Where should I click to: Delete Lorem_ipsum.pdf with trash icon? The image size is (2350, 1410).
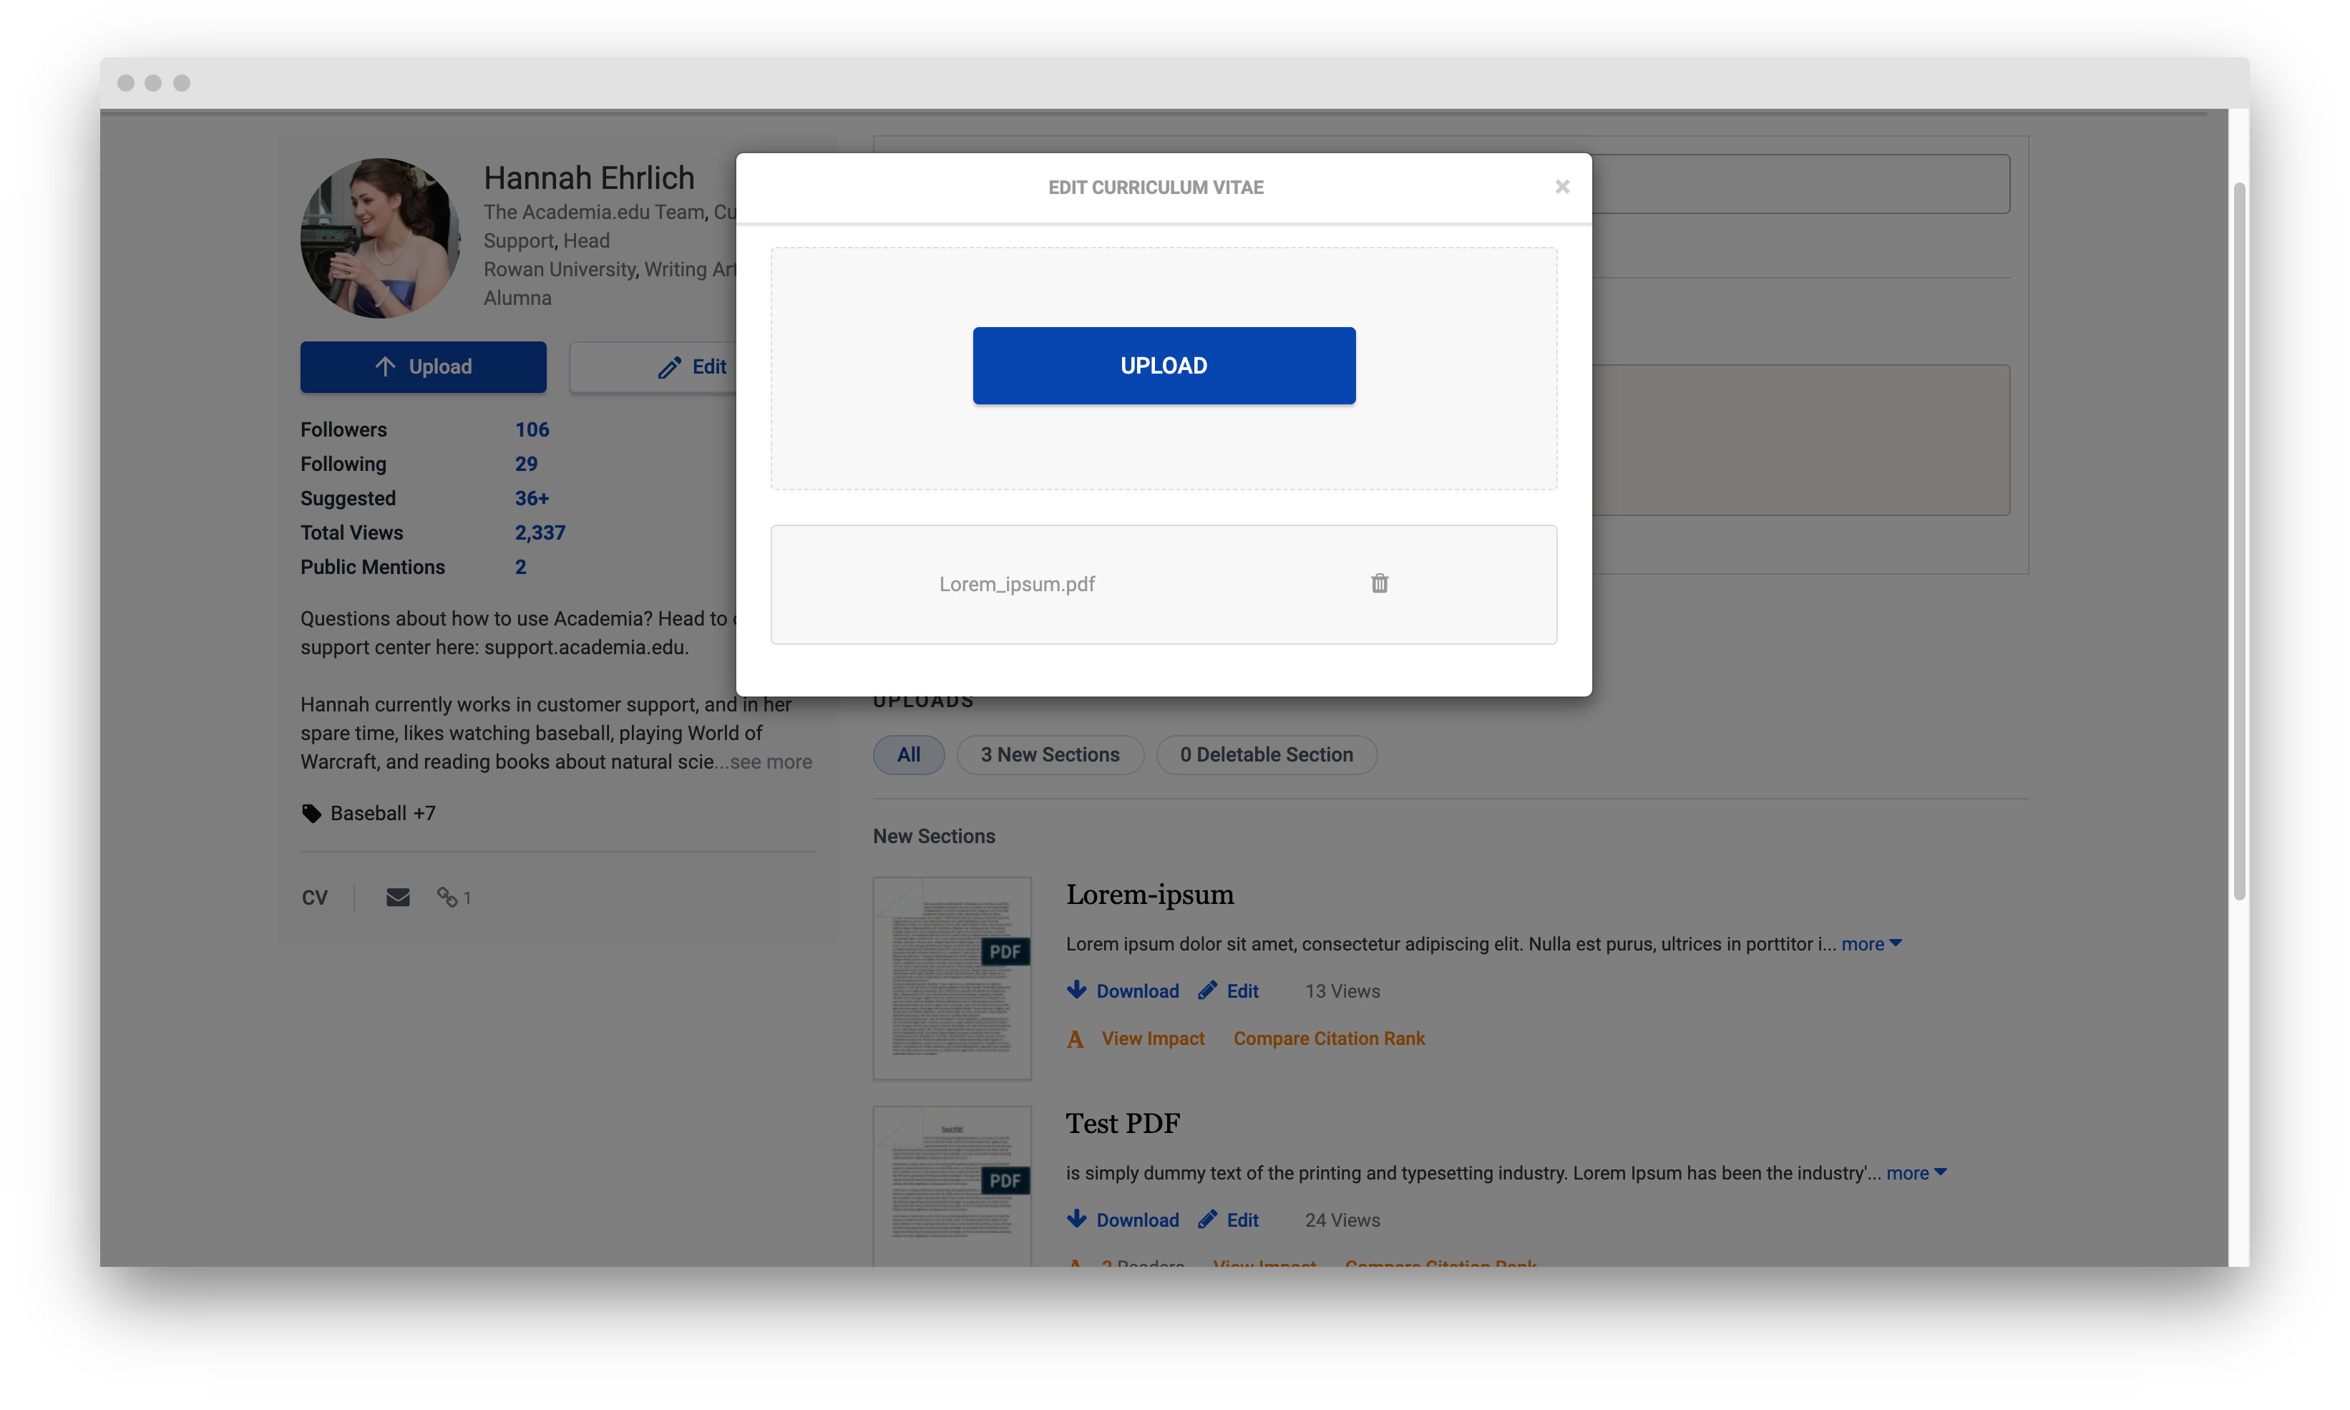[1379, 583]
